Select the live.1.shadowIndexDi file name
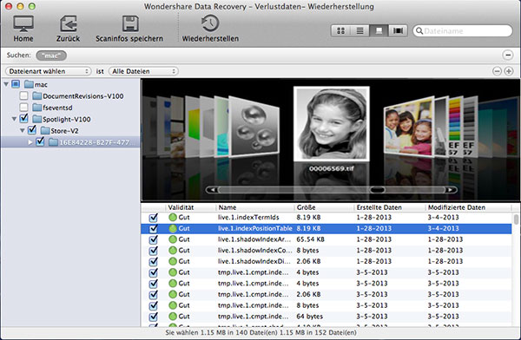This screenshot has width=521, height=340. pos(254,261)
